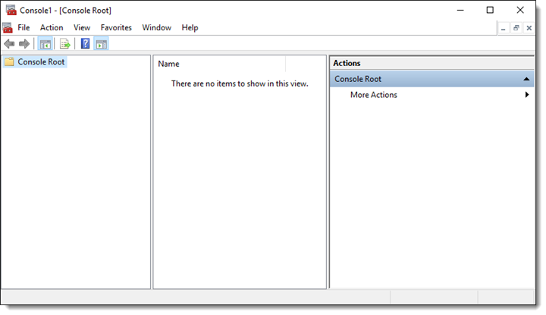
Task: Maximize the Console1 window
Action: tap(490, 10)
